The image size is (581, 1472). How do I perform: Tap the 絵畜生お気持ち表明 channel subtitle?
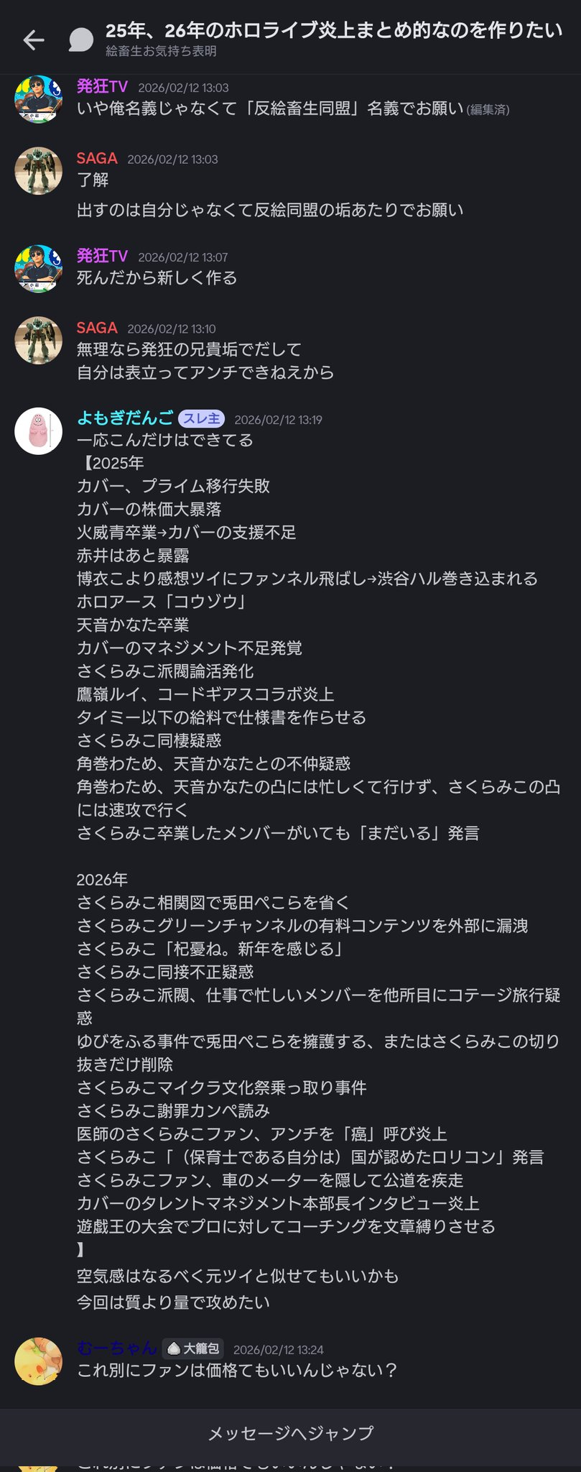point(161,52)
